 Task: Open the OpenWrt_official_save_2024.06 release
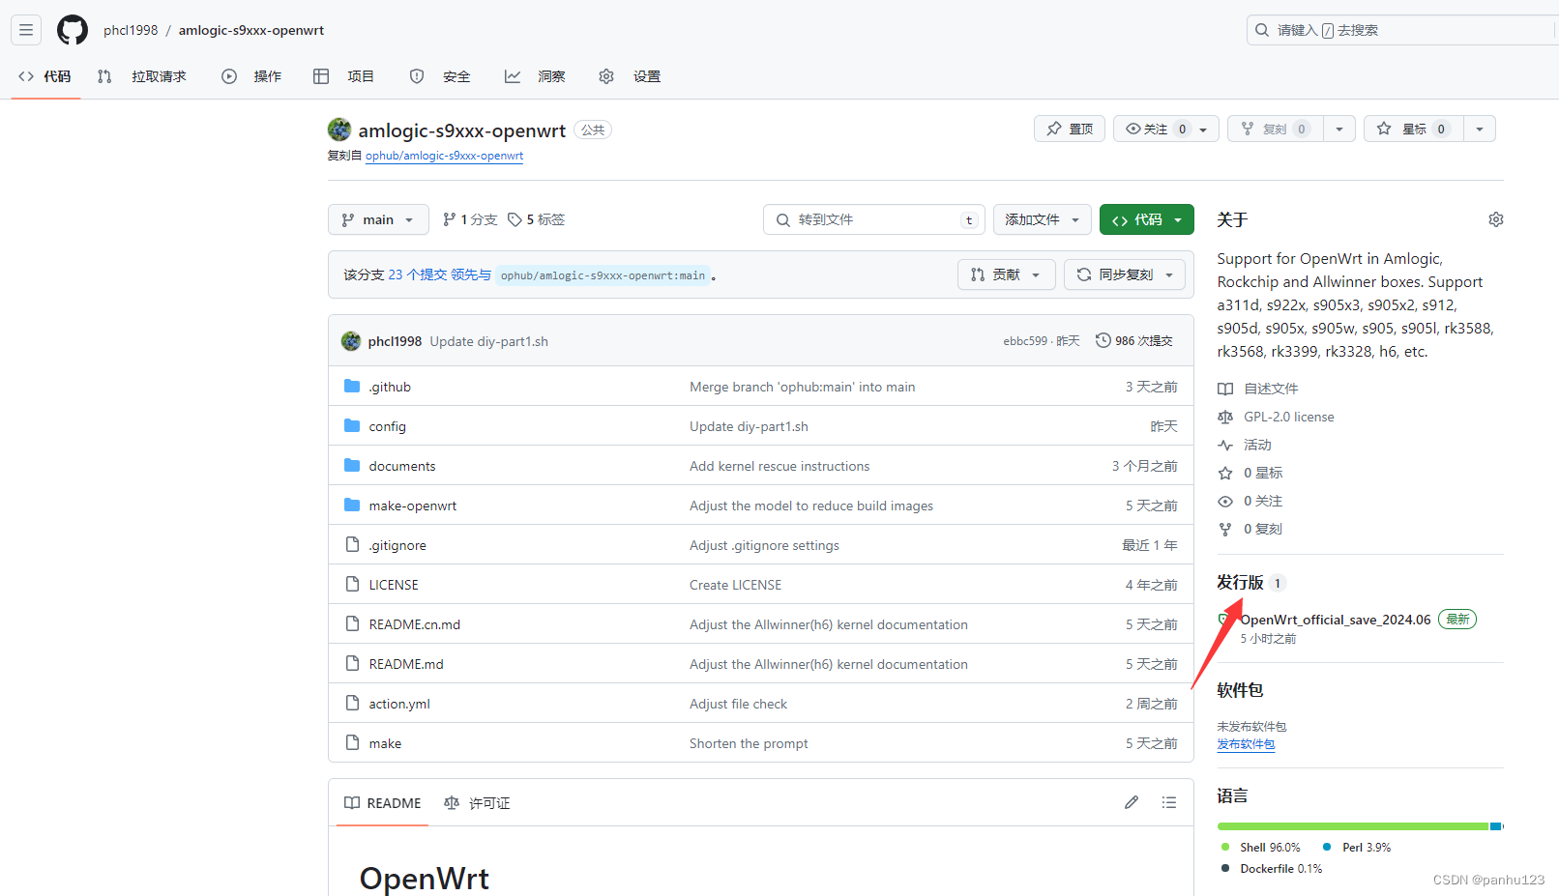[x=1336, y=620]
